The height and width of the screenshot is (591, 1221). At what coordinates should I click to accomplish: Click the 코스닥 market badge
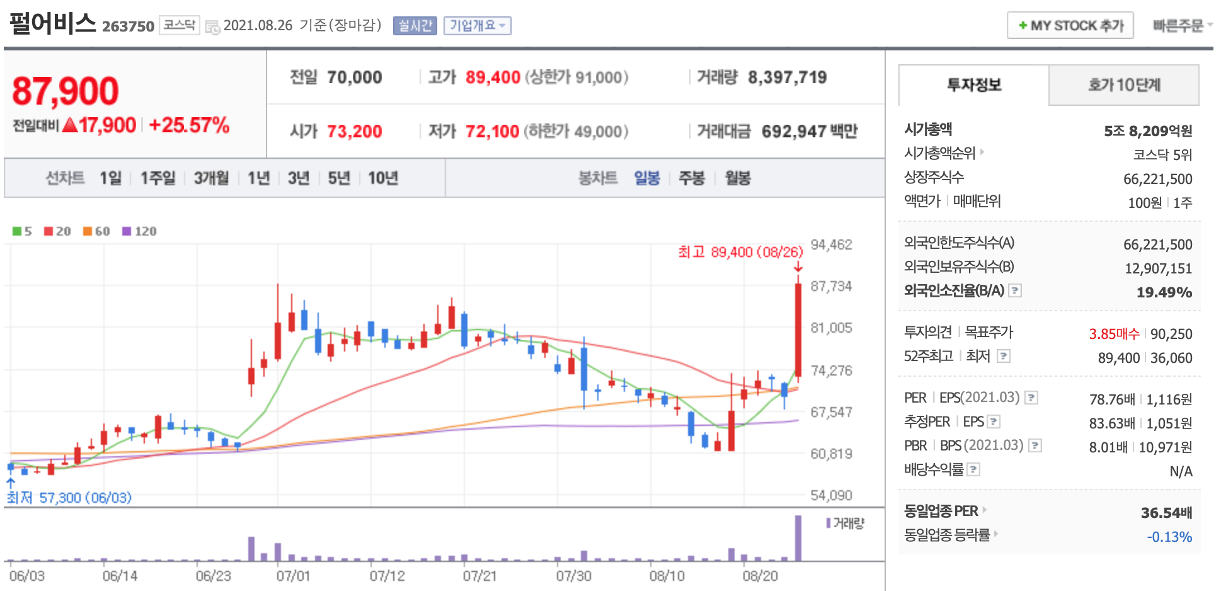coord(180,25)
